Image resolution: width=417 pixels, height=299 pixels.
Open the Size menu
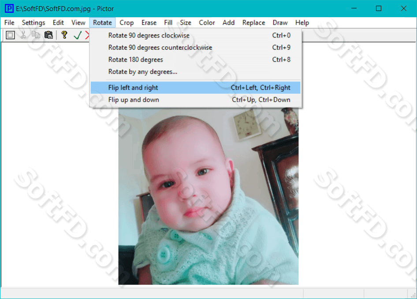[186, 22]
